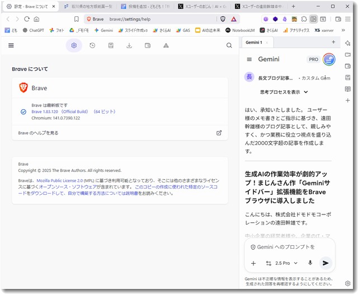Viewport: 358px width, 294px height.
Task: Toggle the sidebar panel button in toolbar
Action: (313, 18)
